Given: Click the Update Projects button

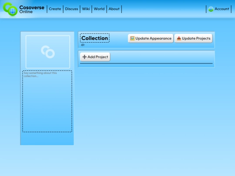Looking at the screenshot, I should (194, 39).
